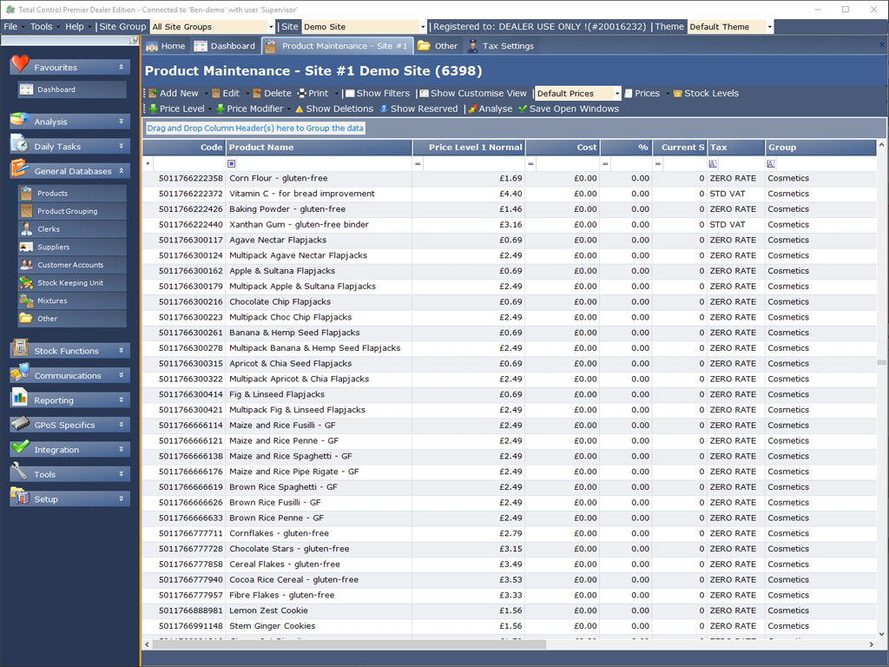Click the Delete icon in the toolbar
889x667 pixels.
click(257, 94)
